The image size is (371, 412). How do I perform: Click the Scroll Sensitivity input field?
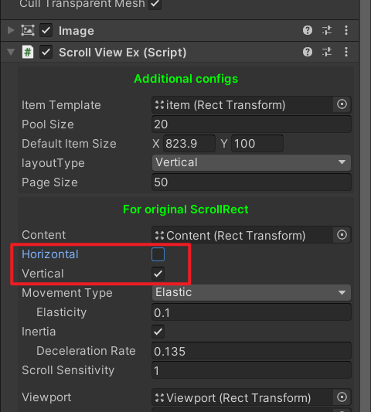(x=251, y=370)
